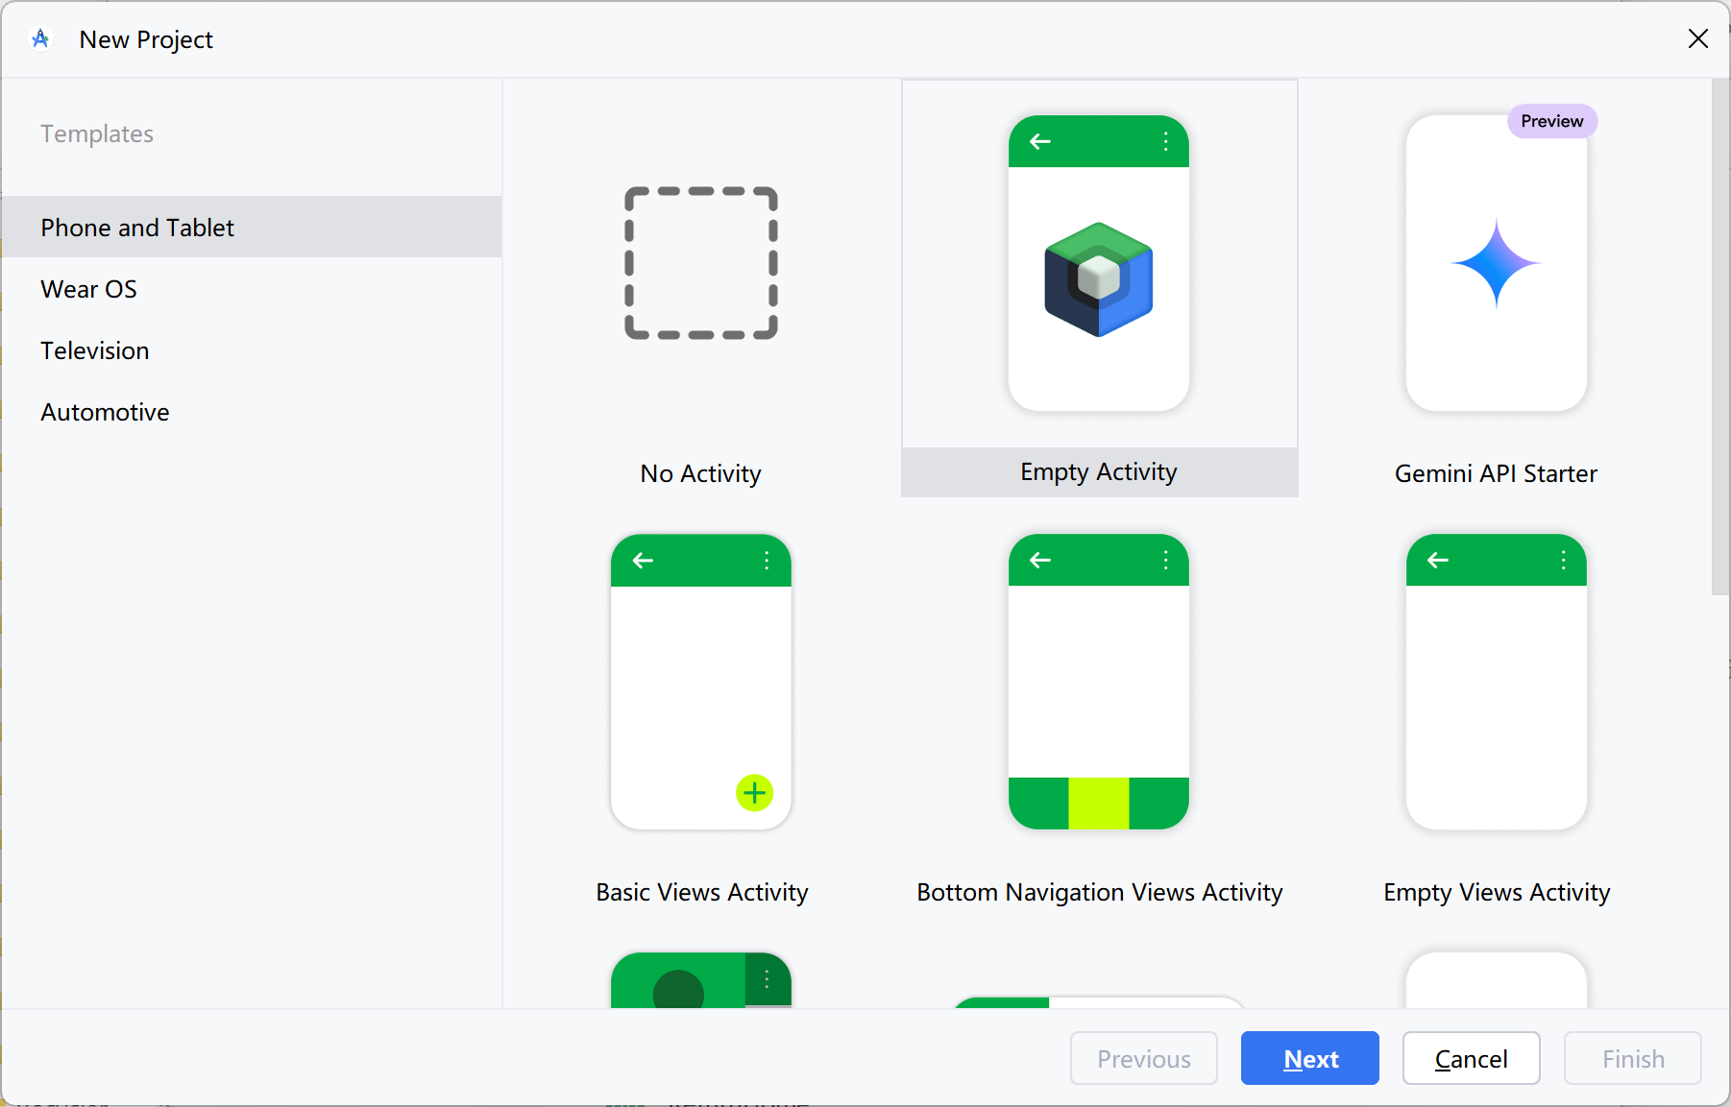Select the partially visible drawer template thumbnail
Screen dimensions: 1731x1107
pos(701,979)
